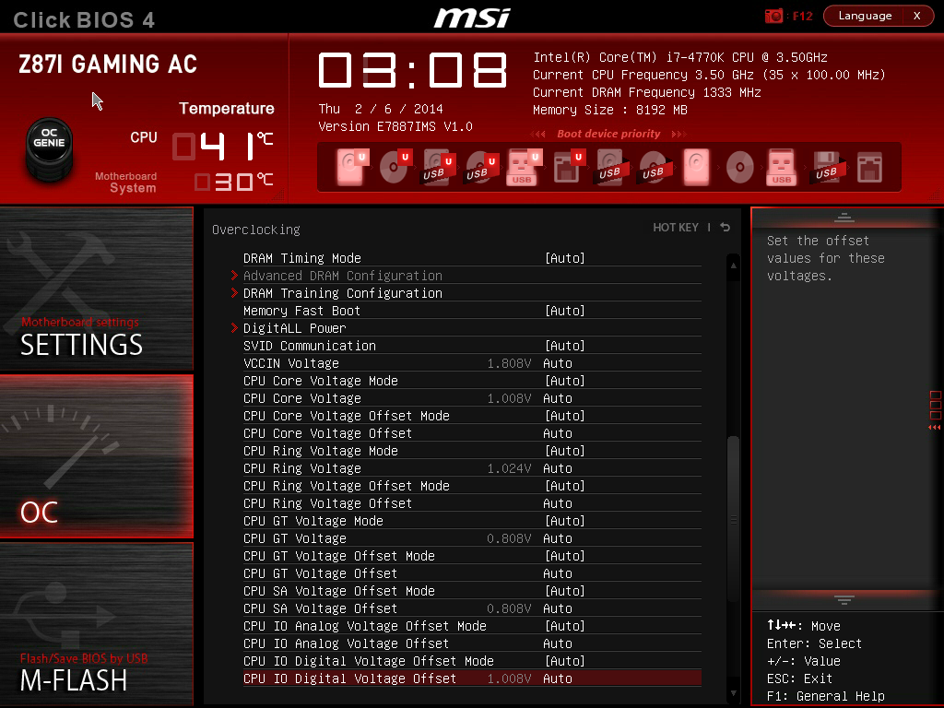Image resolution: width=944 pixels, height=708 pixels.
Task: Click the 03:08 clock display
Action: [412, 70]
